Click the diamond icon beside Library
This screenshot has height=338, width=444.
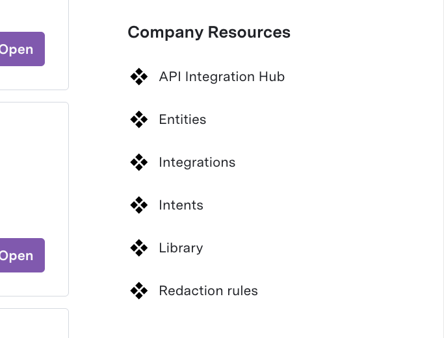coord(138,248)
